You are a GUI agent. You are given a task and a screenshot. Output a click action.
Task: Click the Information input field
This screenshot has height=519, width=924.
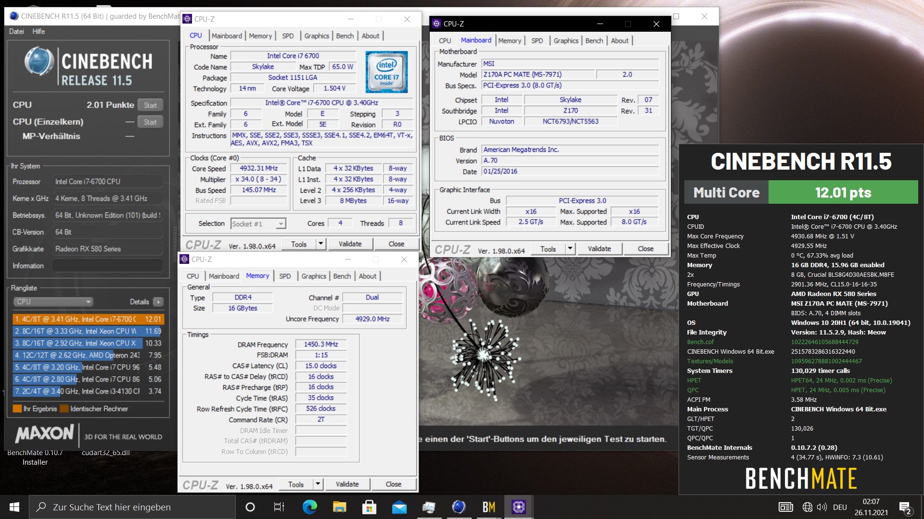(107, 266)
